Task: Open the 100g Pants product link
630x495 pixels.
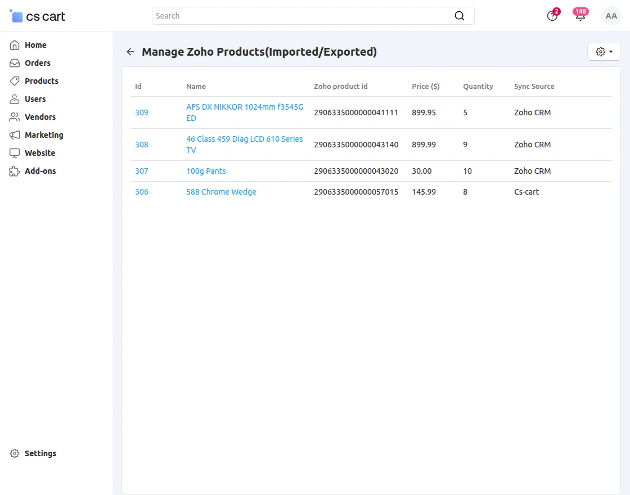Action: coord(206,171)
